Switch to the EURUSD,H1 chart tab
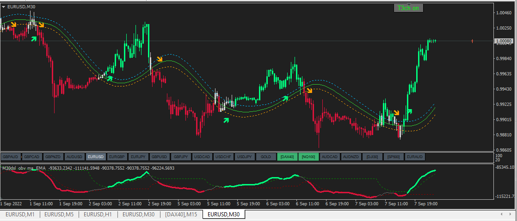Viewport: 517px width, 221px height. pos(98,215)
